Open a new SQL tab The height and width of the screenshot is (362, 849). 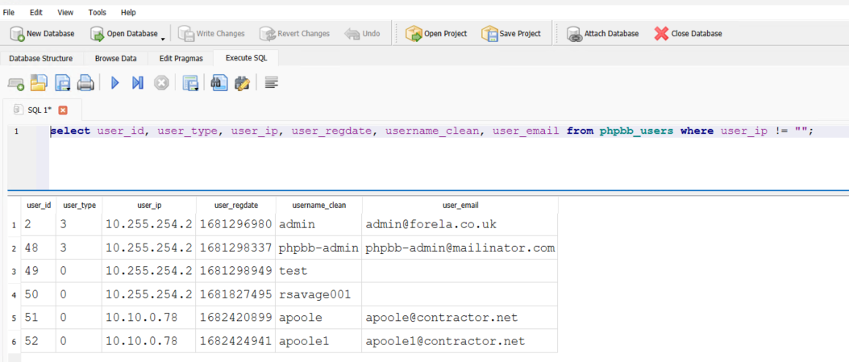point(15,83)
